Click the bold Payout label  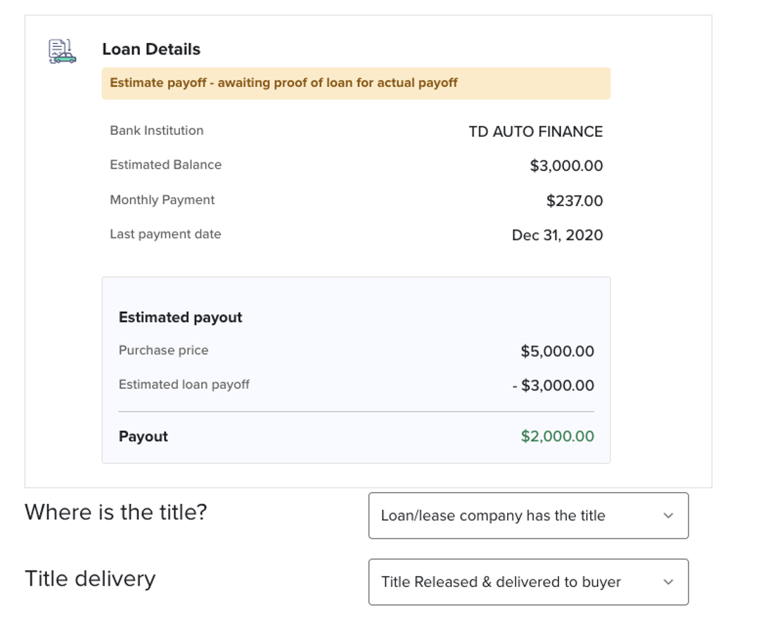point(143,436)
